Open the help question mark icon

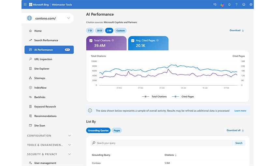(236, 5)
